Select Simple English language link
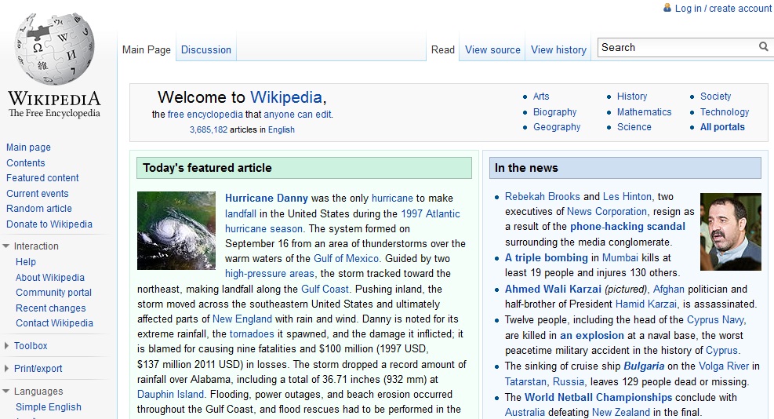This screenshot has height=419, width=774. (49, 407)
